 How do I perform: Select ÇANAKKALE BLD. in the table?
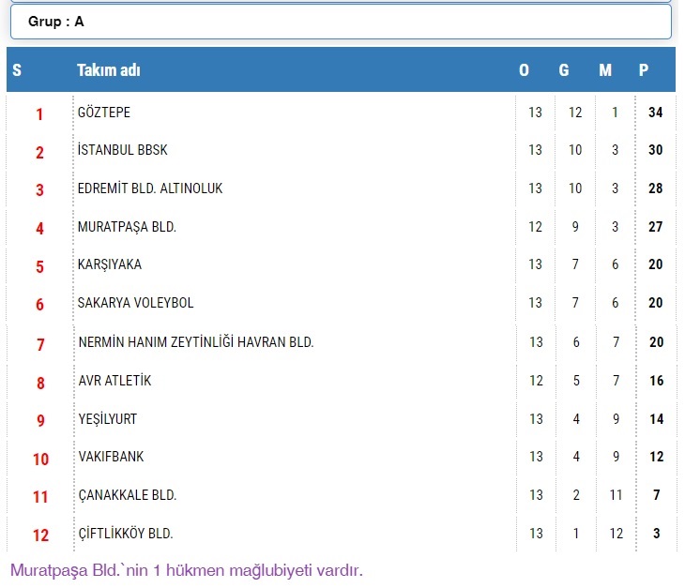pyautogui.click(x=127, y=495)
